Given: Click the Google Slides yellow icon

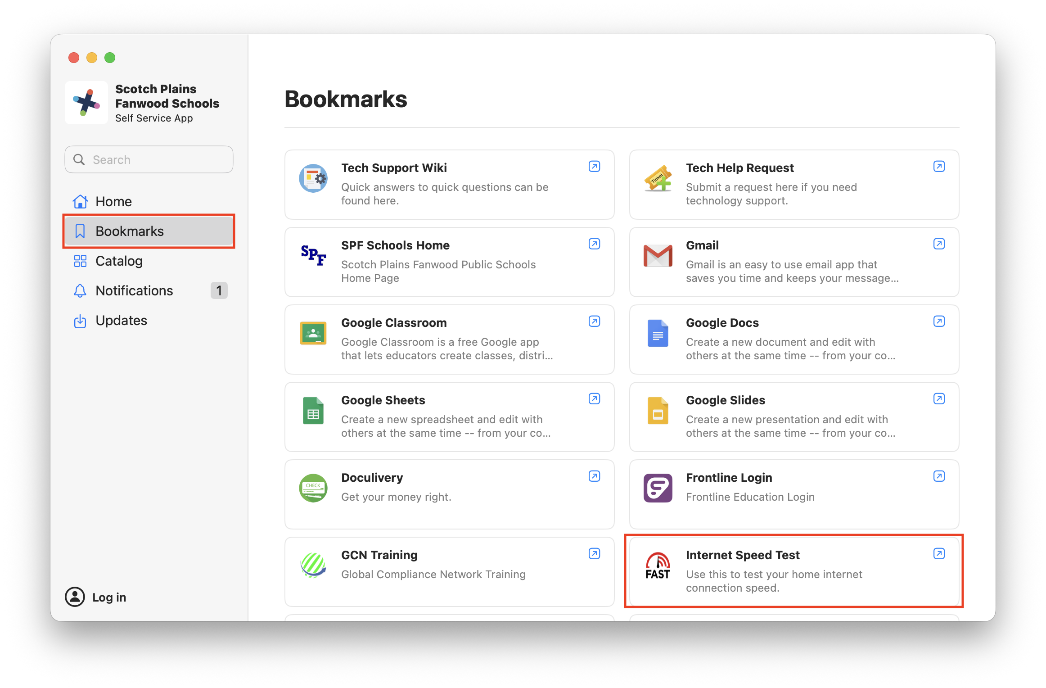Looking at the screenshot, I should (658, 411).
